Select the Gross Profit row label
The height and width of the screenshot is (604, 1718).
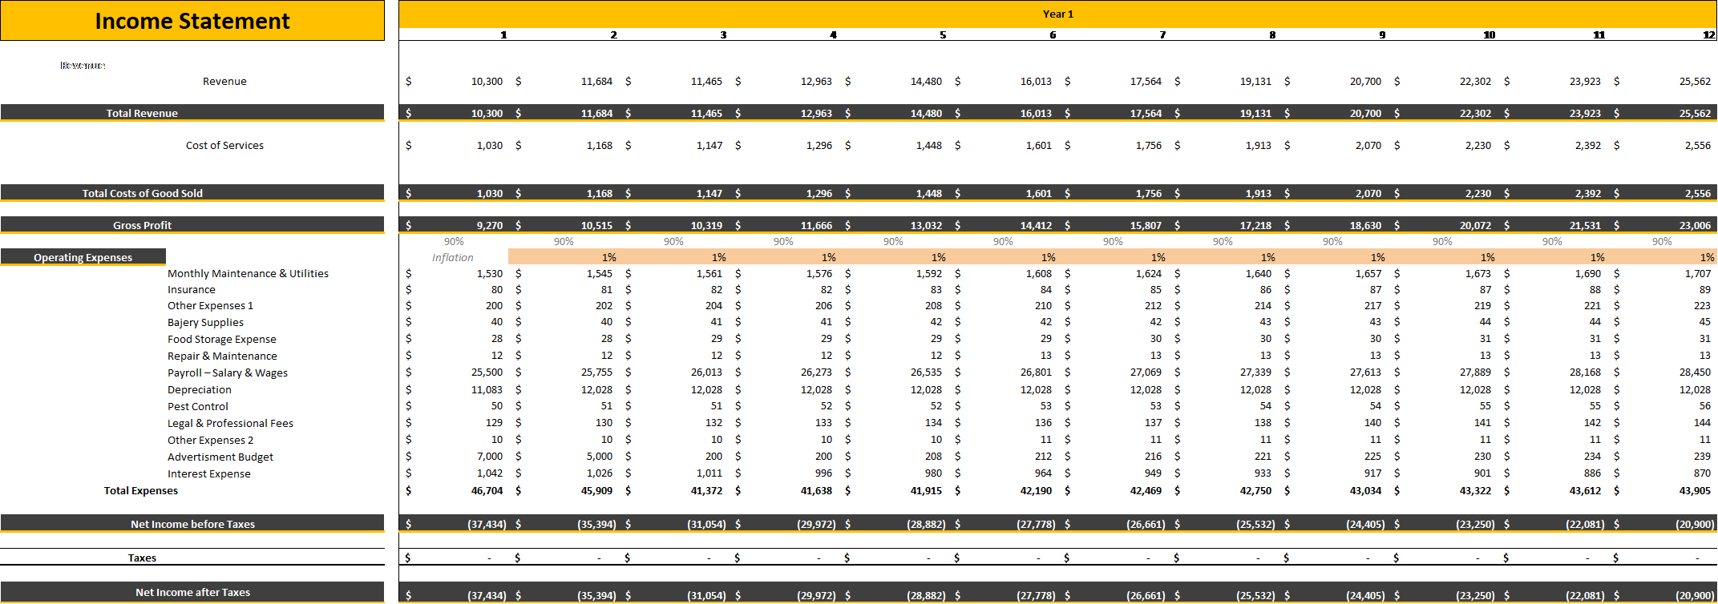coord(142,225)
